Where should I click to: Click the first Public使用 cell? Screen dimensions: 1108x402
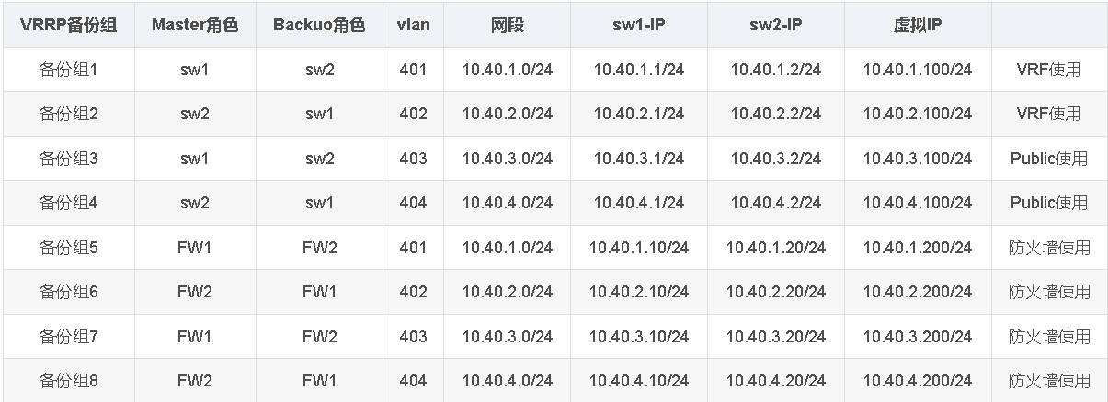(x=1049, y=159)
